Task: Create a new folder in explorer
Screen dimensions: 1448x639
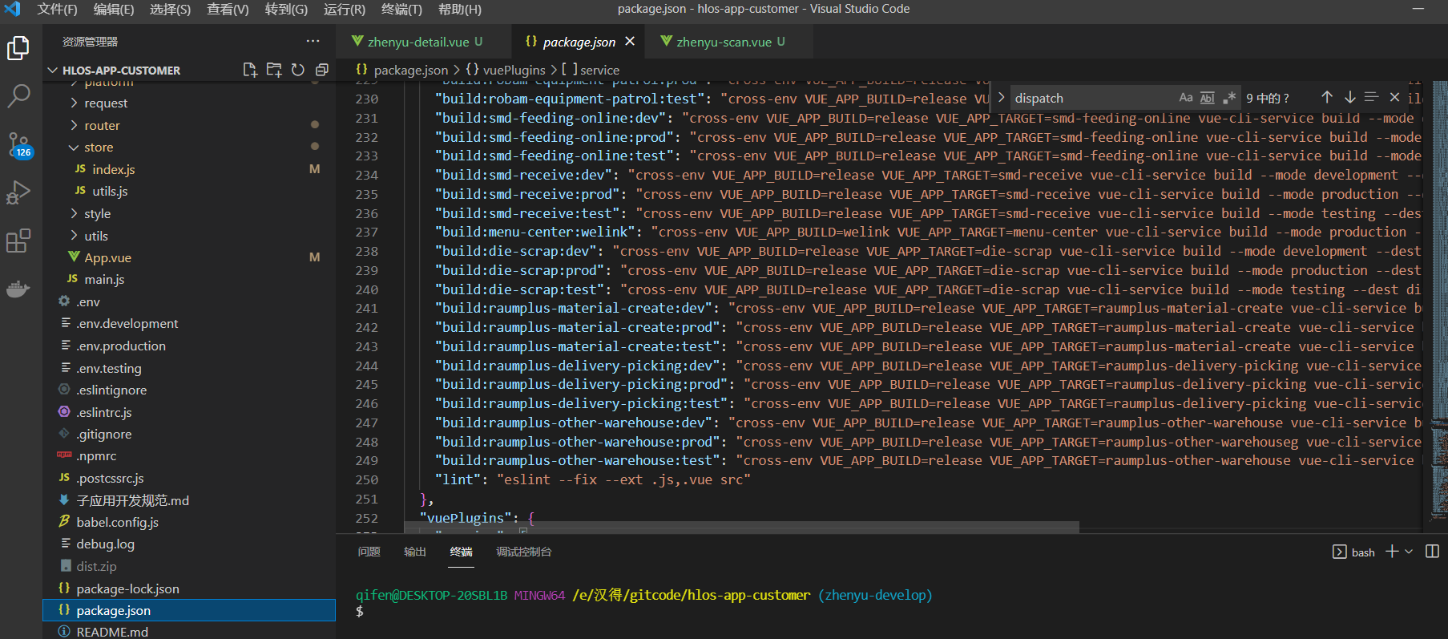Action: pyautogui.click(x=274, y=70)
